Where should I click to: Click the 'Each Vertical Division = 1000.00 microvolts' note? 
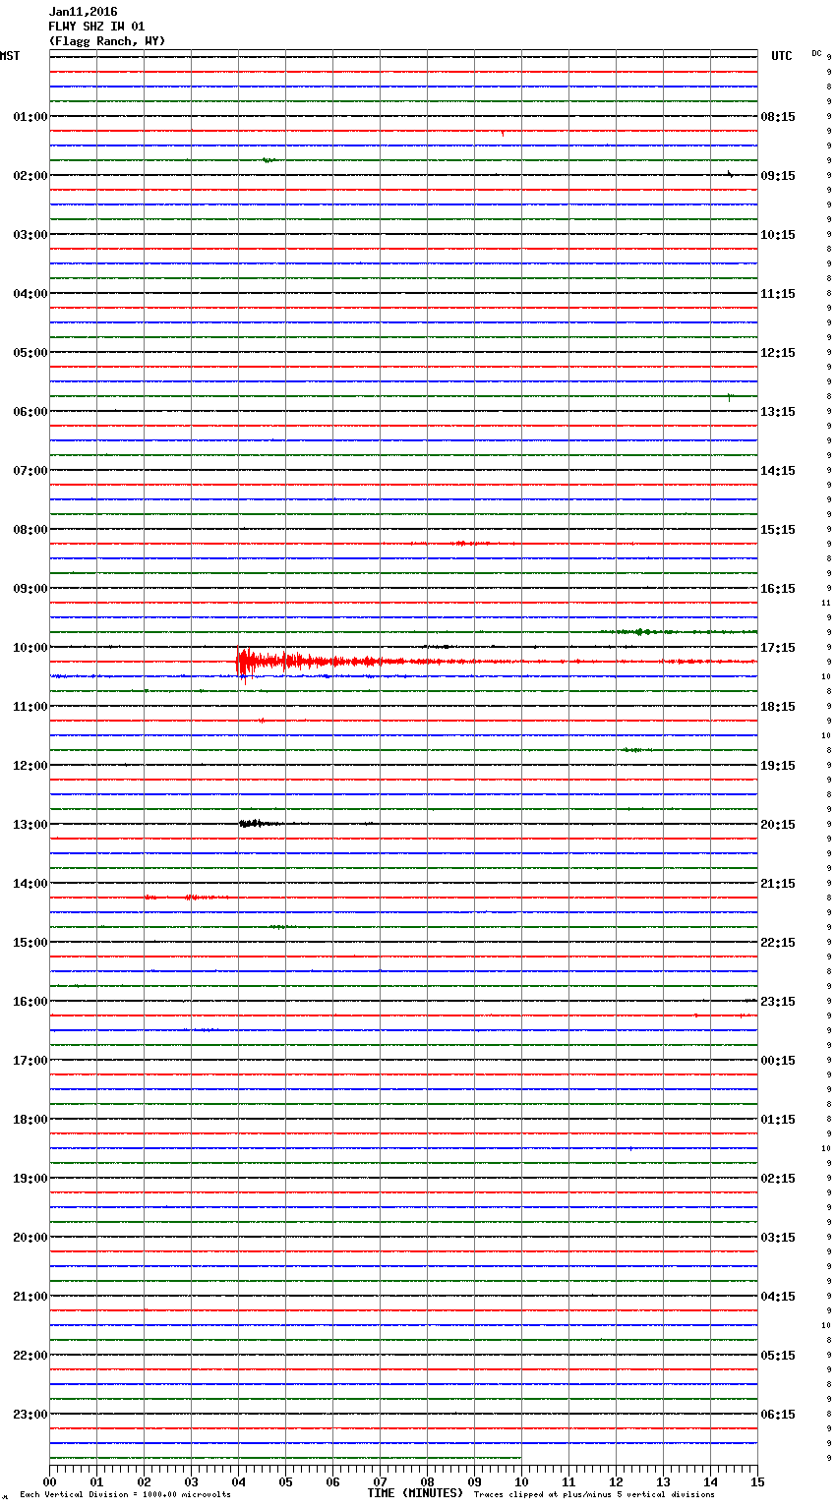click(x=125, y=1494)
